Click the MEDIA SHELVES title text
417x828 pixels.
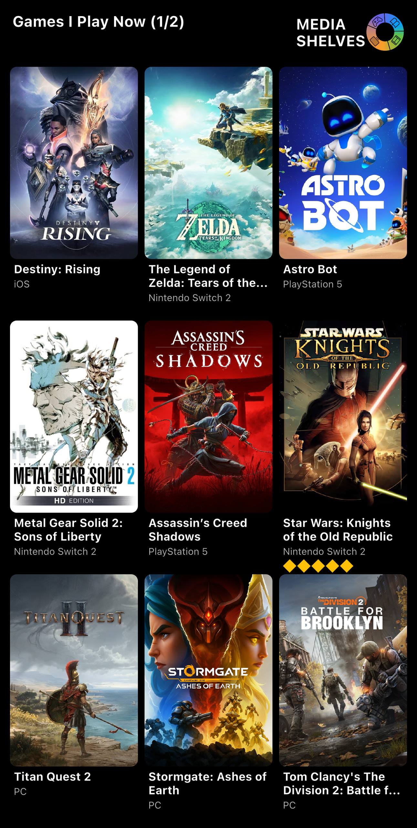pyautogui.click(x=330, y=33)
